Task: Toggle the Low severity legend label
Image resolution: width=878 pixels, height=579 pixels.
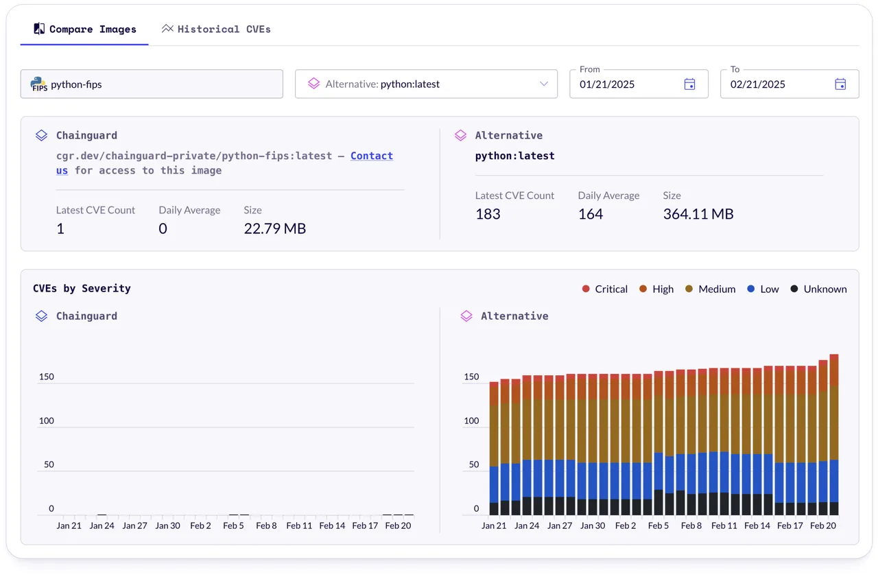Action: coord(770,289)
